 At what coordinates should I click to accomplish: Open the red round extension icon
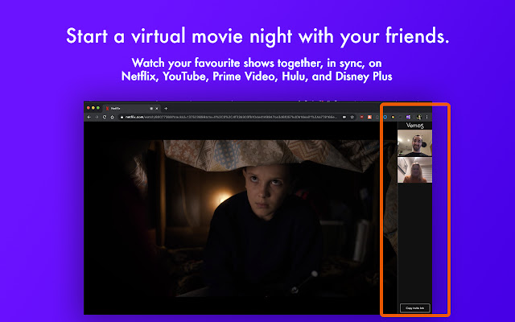[361, 117]
